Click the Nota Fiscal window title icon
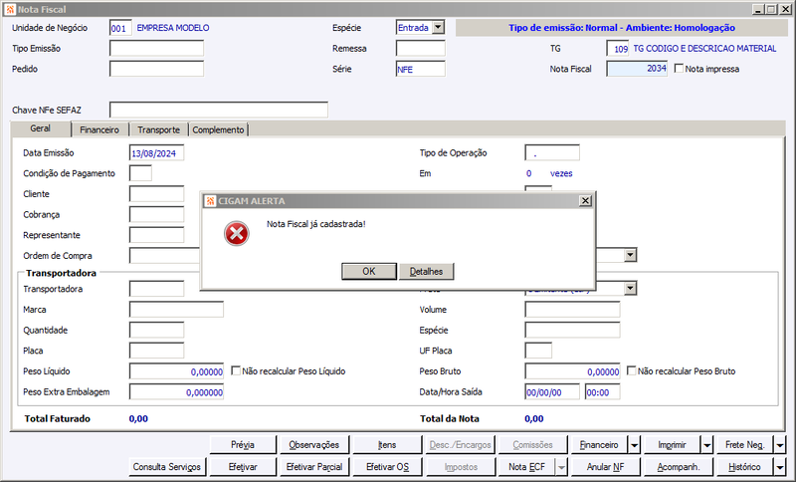 click(10, 9)
